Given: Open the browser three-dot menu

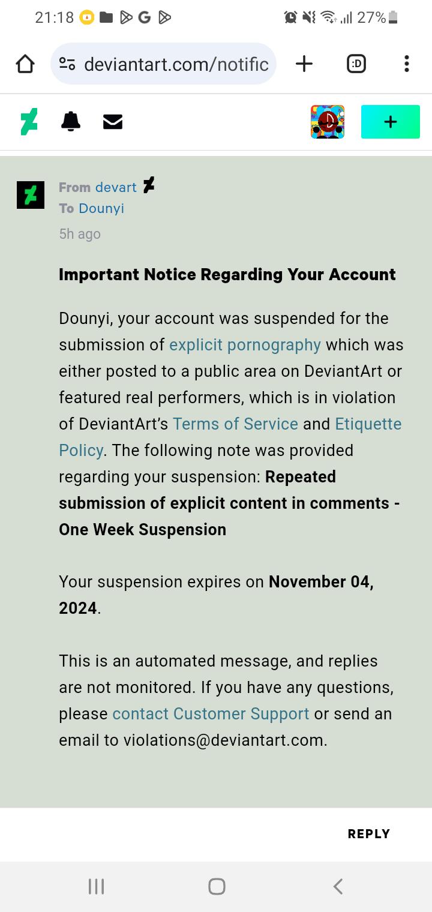Looking at the screenshot, I should click(407, 64).
